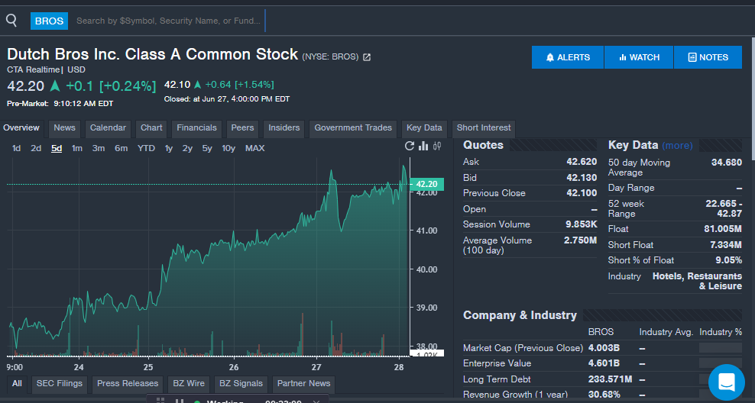Open the Government Trades tab

coord(353,128)
